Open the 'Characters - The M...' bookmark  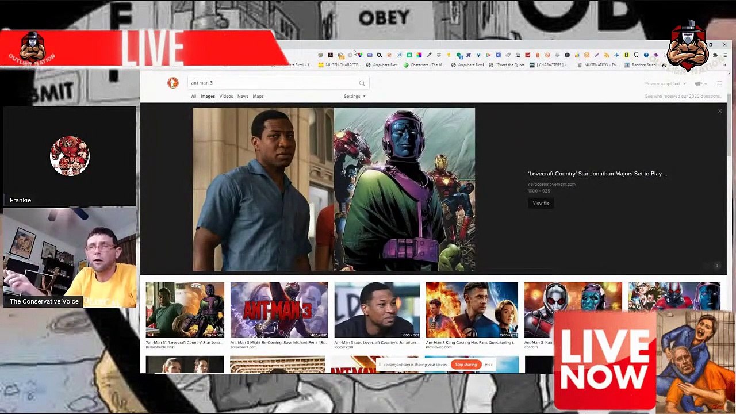click(424, 65)
